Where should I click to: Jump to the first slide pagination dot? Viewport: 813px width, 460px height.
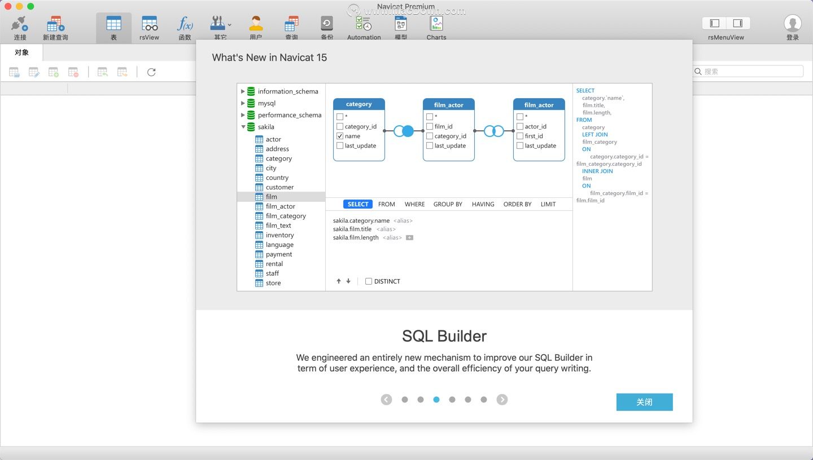(x=405, y=400)
